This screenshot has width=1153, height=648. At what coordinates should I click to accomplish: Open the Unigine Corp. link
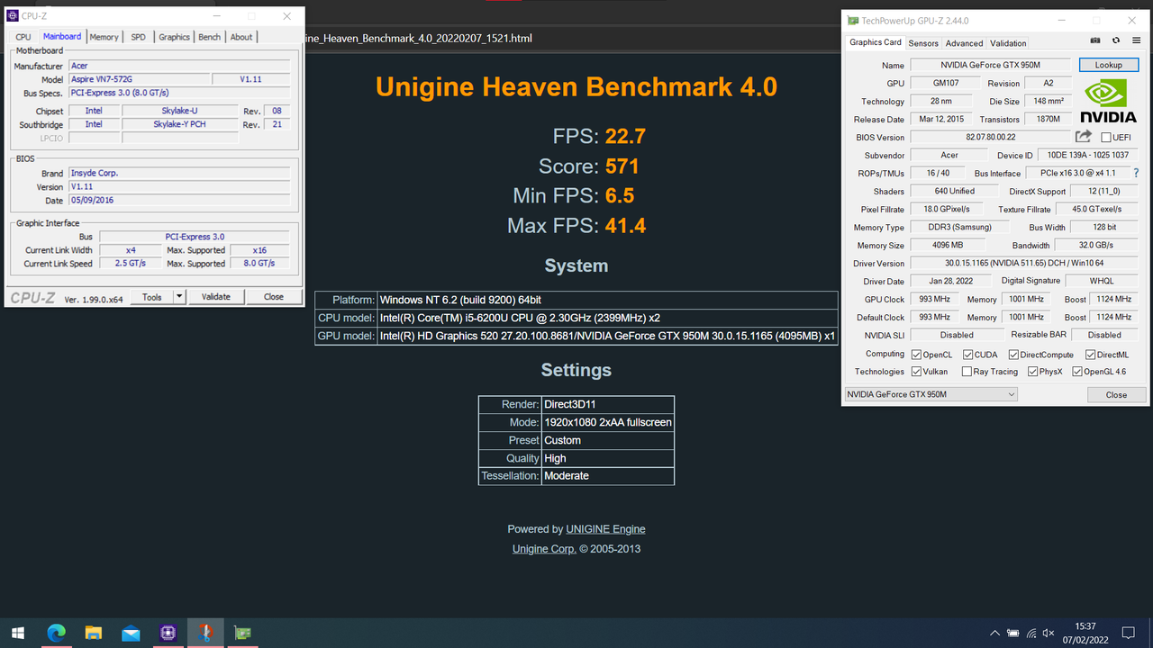(x=544, y=549)
